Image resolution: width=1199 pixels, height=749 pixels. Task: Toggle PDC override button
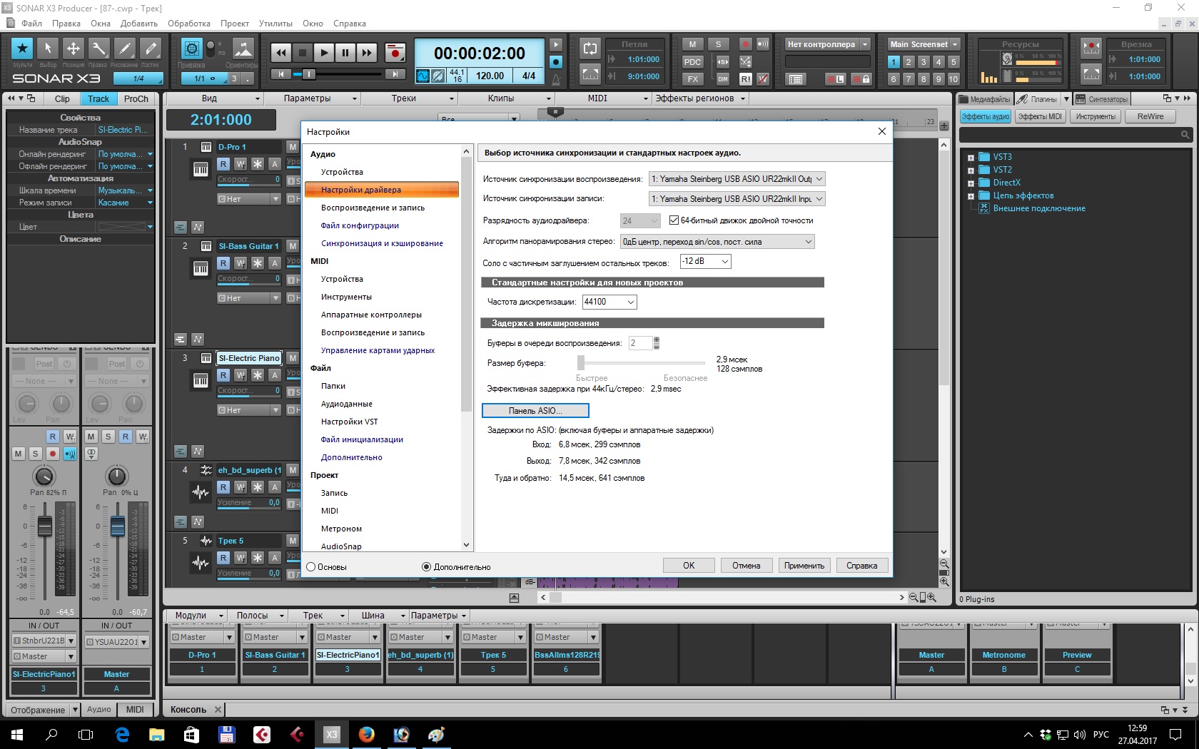coord(693,62)
